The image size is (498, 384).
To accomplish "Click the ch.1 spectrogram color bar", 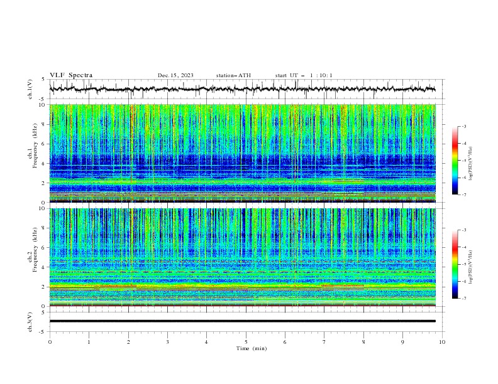I will click(455, 161).
